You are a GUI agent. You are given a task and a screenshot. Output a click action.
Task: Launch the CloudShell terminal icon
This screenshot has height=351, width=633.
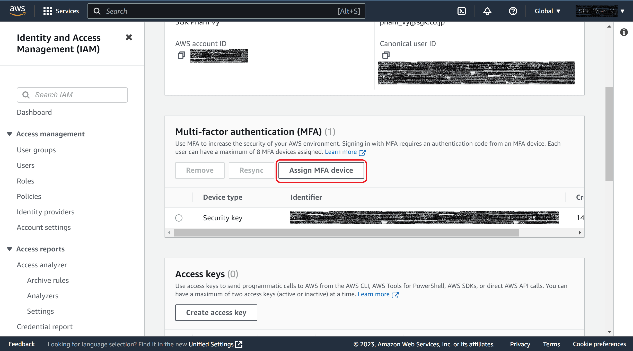point(462,11)
